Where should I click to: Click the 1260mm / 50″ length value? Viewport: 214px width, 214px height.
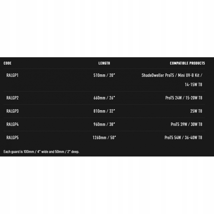pos(104,138)
